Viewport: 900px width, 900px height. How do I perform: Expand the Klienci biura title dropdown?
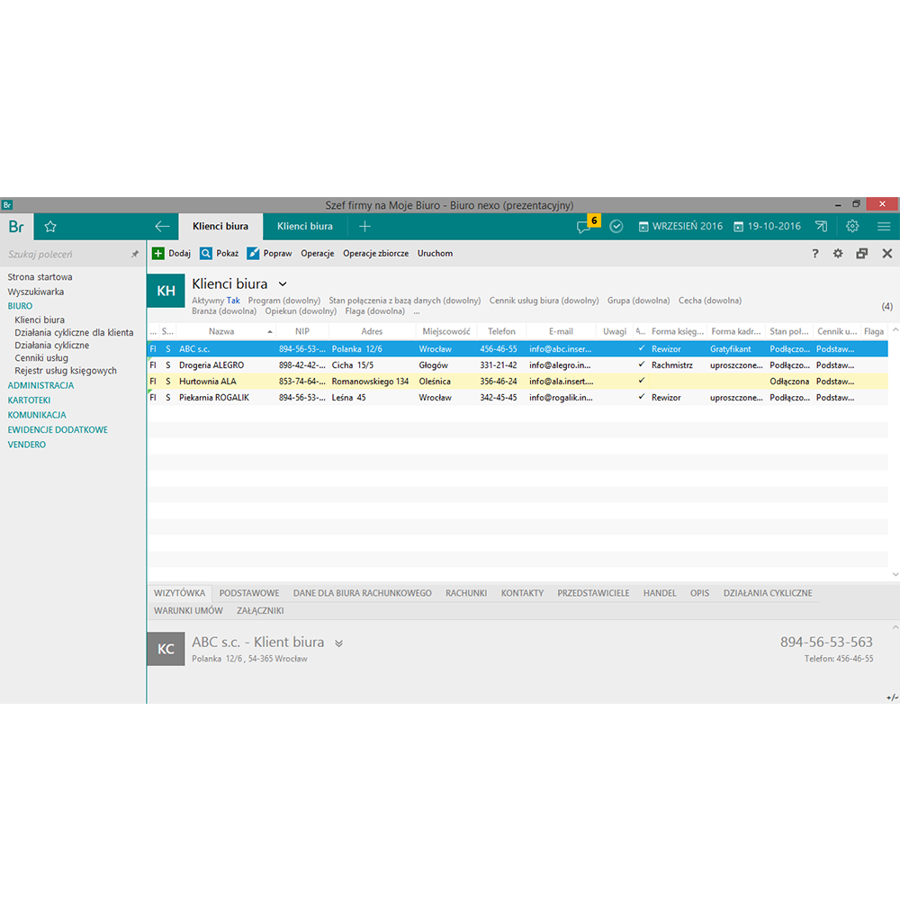click(283, 284)
